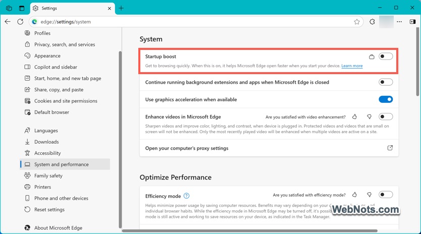Screen dimensions: 421x234
Task: Open the Extensions puzzle icon
Action: point(372,22)
